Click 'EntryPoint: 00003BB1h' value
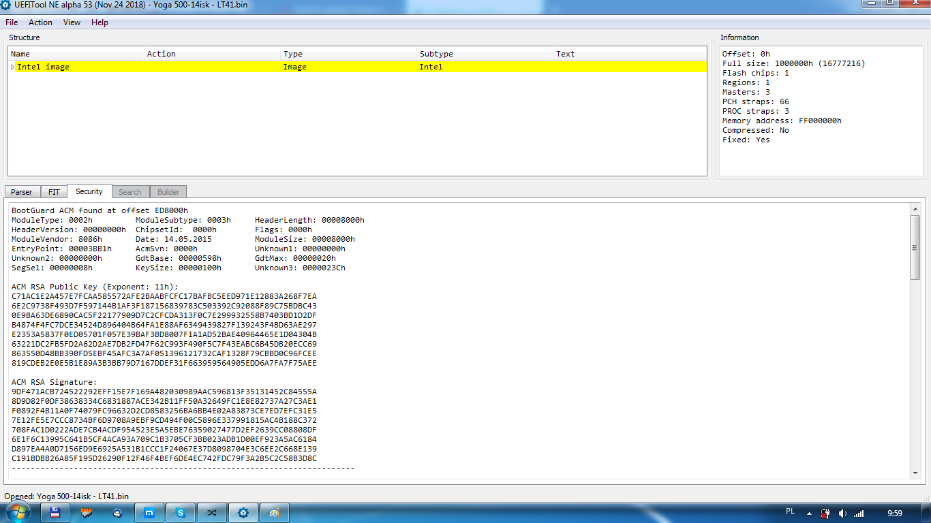Screen dimensions: 931x523 [x=61, y=249]
